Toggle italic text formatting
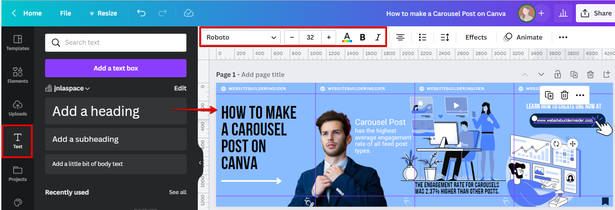Screen dimensions: 615x210 click(x=378, y=37)
